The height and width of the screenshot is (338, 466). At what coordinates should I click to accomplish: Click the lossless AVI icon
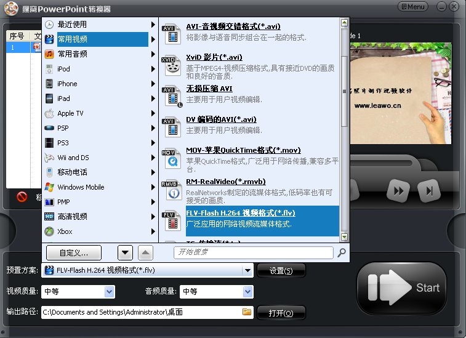172,96
